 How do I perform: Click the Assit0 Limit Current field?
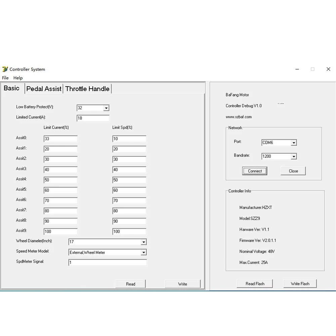point(60,139)
